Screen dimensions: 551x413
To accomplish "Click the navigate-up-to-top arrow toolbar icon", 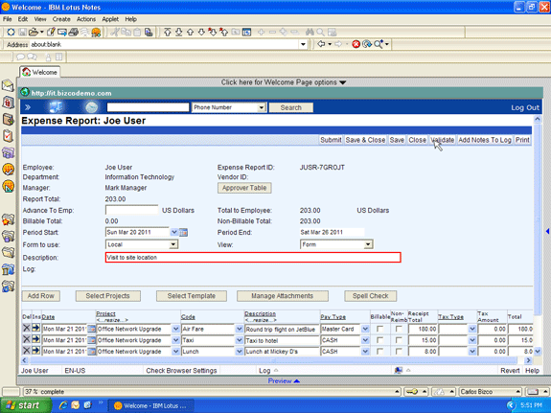I will (x=168, y=33).
